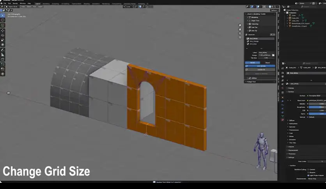This screenshot has height=189, width=326.
Task: Open the Render menu
Action: tap(15, 4)
